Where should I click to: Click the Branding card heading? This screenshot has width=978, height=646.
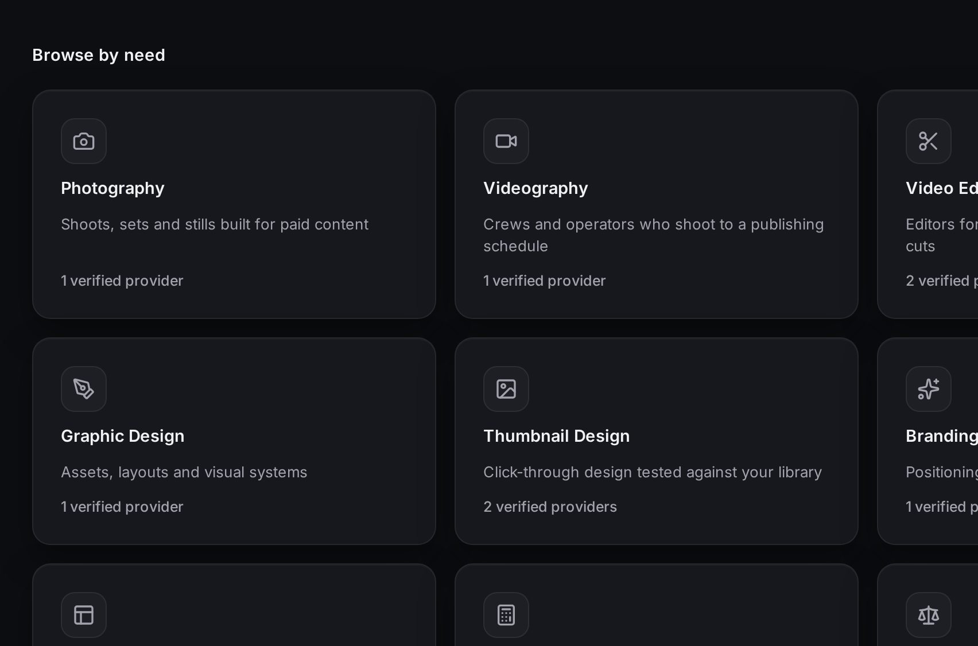click(941, 436)
